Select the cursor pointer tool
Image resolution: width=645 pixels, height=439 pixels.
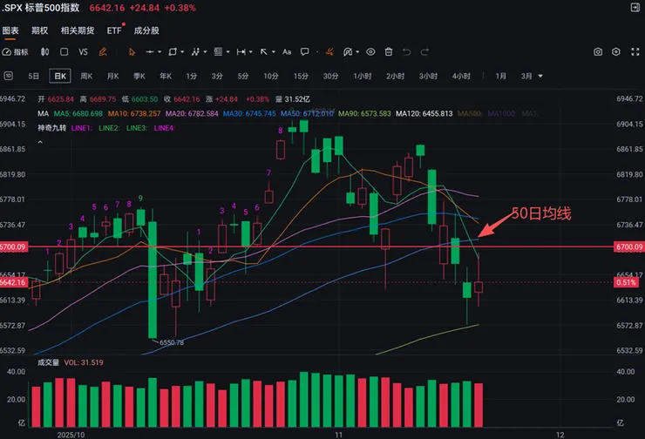(x=132, y=51)
